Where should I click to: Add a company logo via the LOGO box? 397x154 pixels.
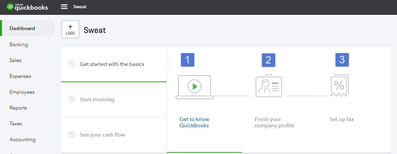70,29
